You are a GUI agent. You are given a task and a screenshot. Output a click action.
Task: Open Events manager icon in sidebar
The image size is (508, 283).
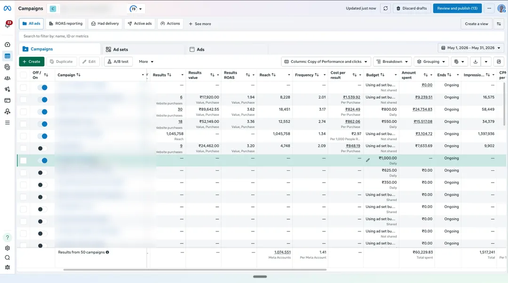tap(8, 112)
